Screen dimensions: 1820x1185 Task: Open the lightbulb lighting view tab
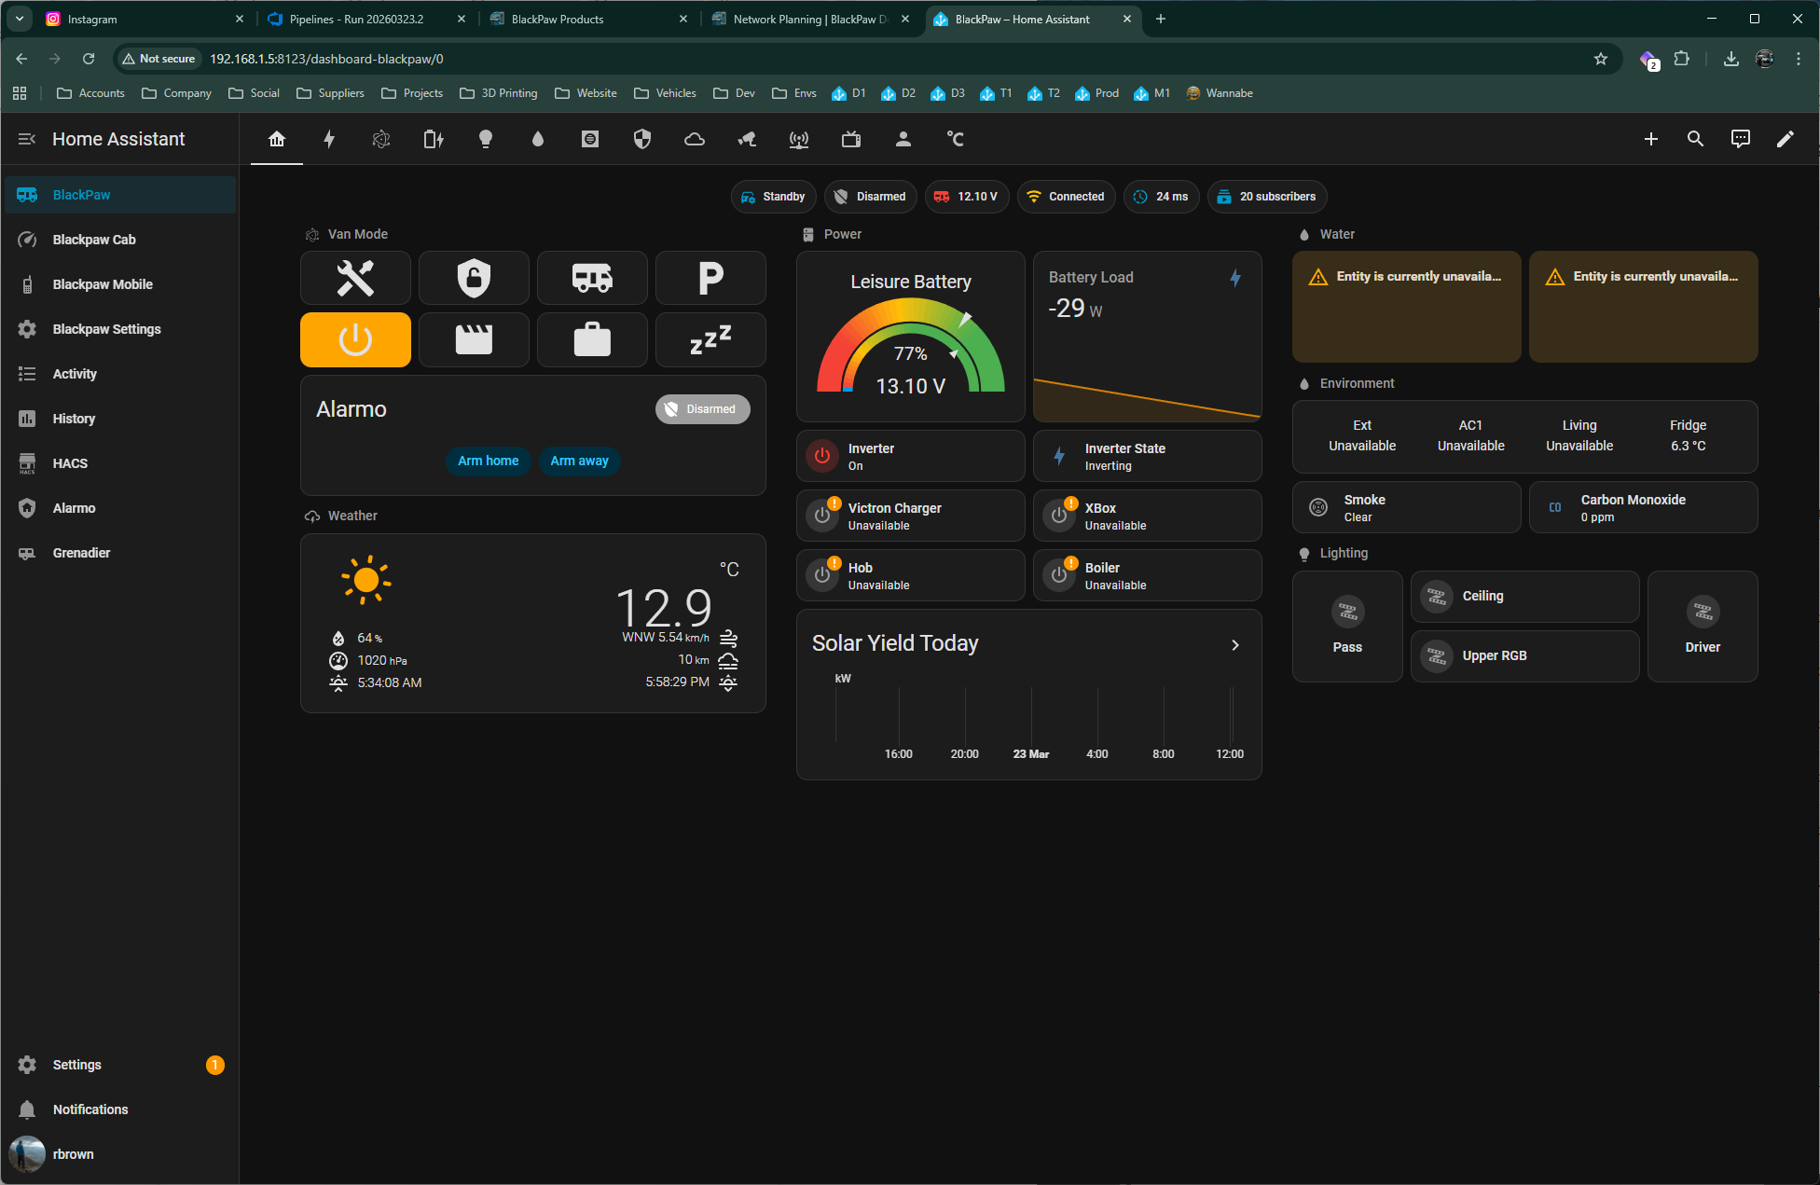tap(486, 139)
